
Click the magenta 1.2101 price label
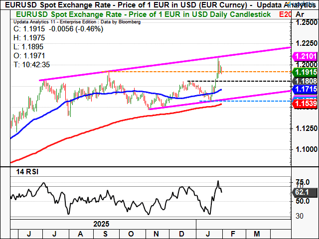(303, 56)
